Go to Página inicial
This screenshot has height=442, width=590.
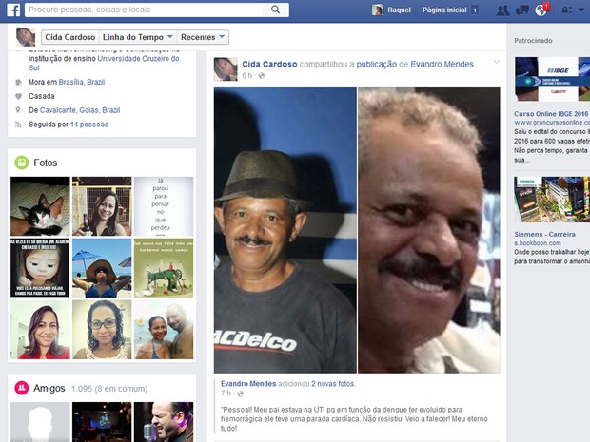[443, 10]
